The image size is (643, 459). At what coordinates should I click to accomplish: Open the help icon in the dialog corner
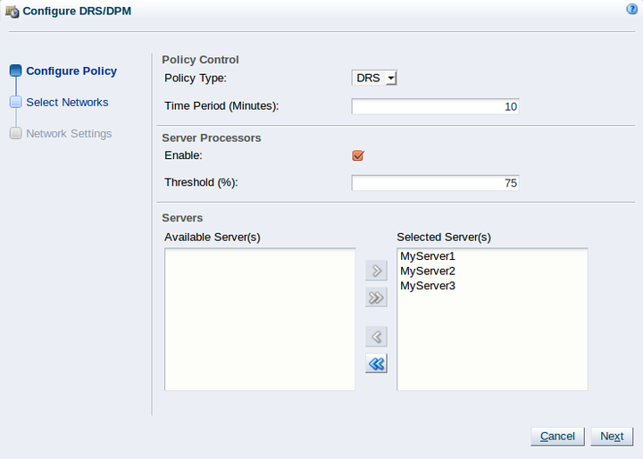point(631,9)
